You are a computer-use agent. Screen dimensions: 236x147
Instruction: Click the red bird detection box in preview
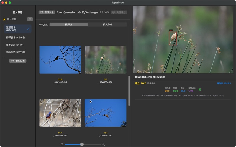173,38
